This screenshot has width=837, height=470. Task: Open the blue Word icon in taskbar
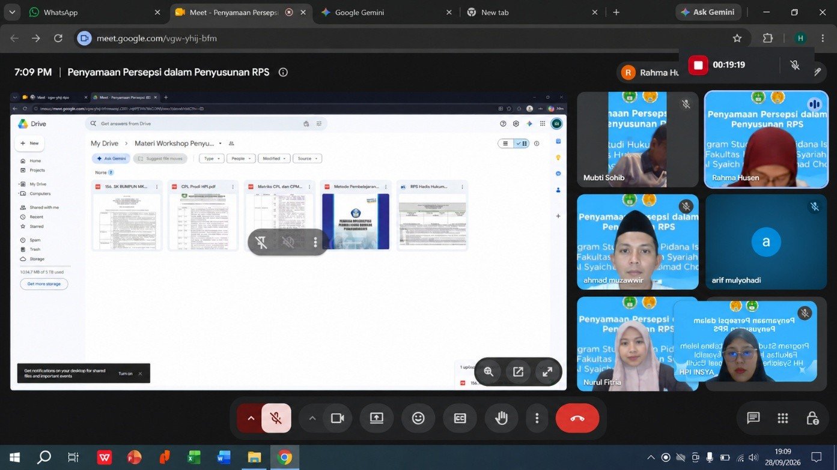(224, 457)
